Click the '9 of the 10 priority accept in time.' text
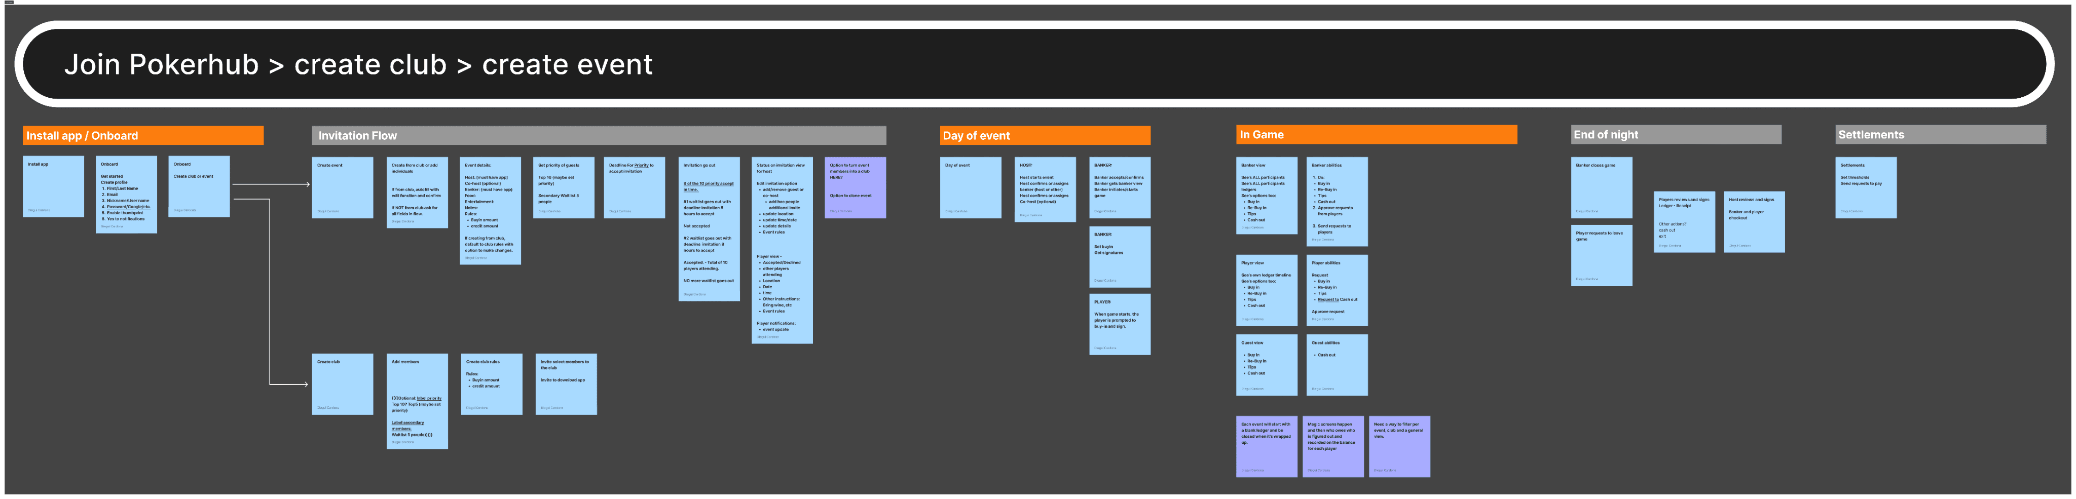 pos(709,186)
